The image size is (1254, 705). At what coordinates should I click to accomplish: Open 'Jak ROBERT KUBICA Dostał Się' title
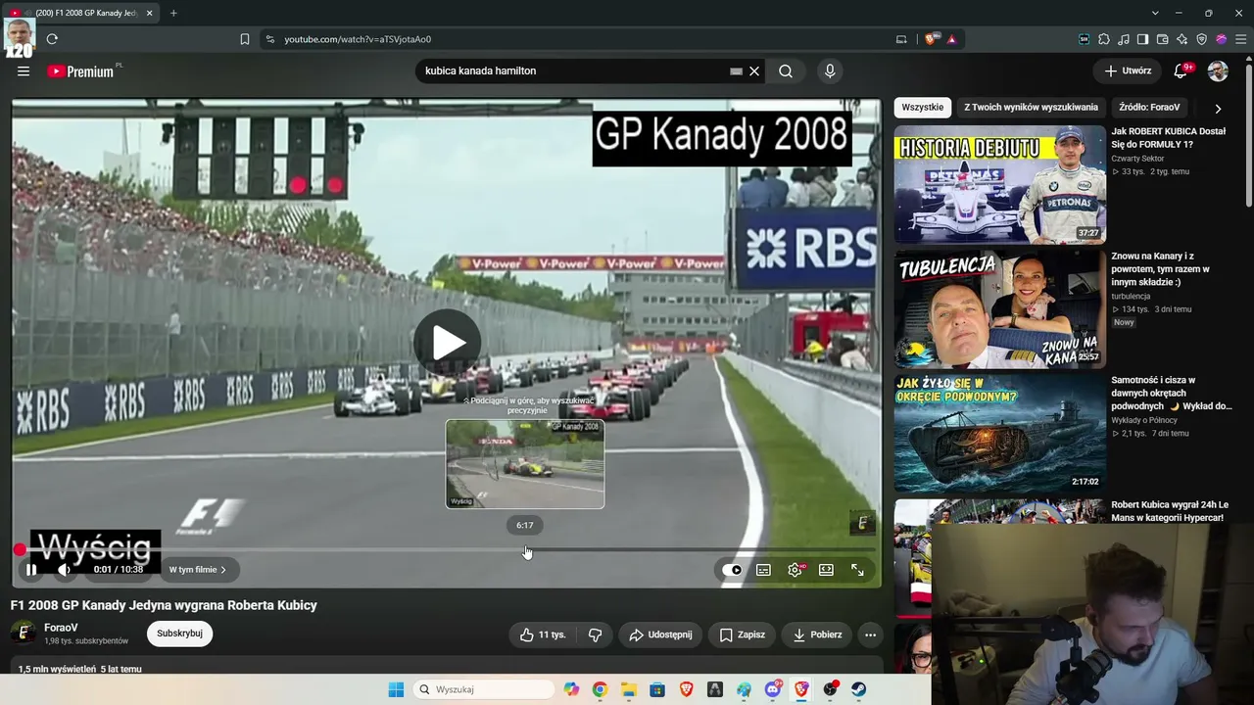pos(1168,137)
